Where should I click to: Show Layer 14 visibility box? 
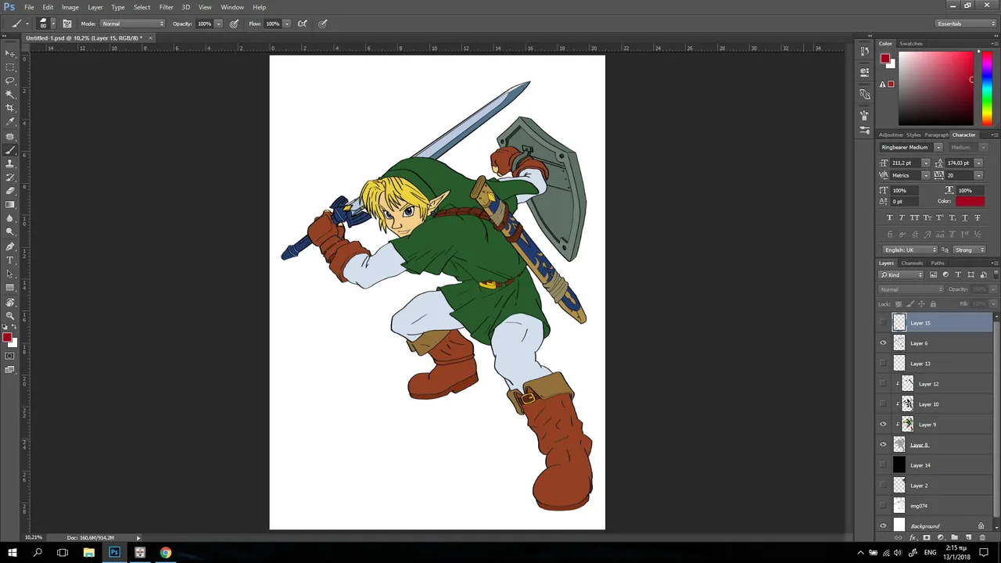884,465
